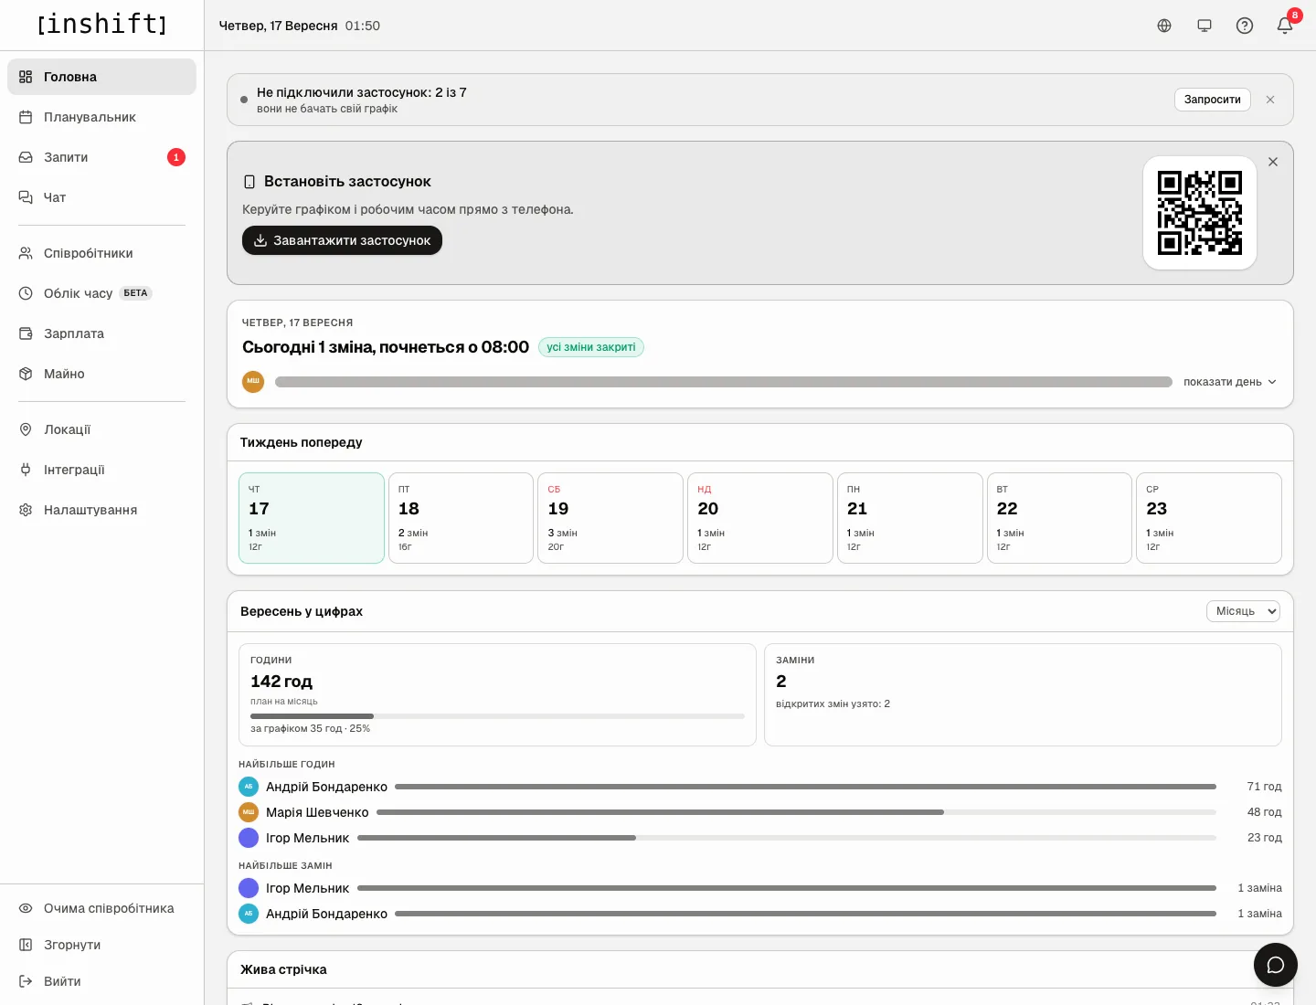The height and width of the screenshot is (1005, 1316).
Task: Expand показати день
Action: click(x=1230, y=382)
